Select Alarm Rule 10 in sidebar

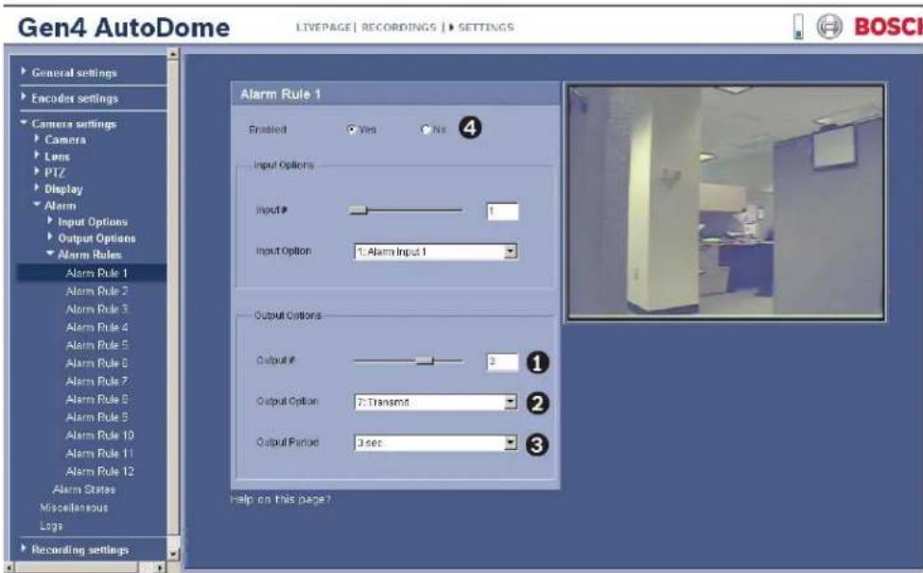[99, 435]
